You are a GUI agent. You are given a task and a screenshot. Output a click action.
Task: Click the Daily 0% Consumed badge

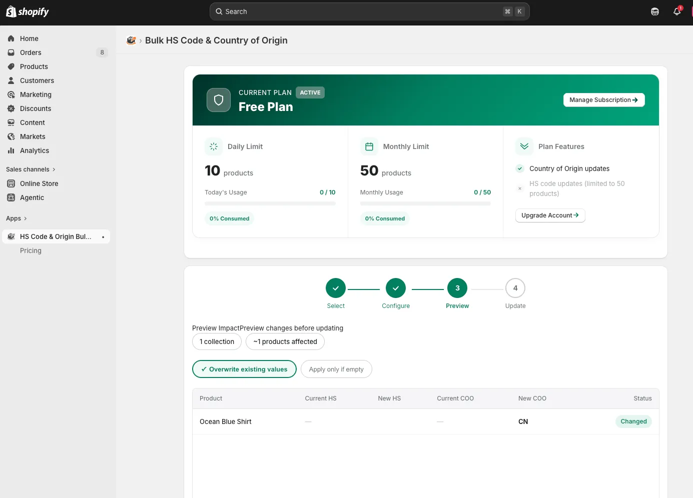[229, 218]
